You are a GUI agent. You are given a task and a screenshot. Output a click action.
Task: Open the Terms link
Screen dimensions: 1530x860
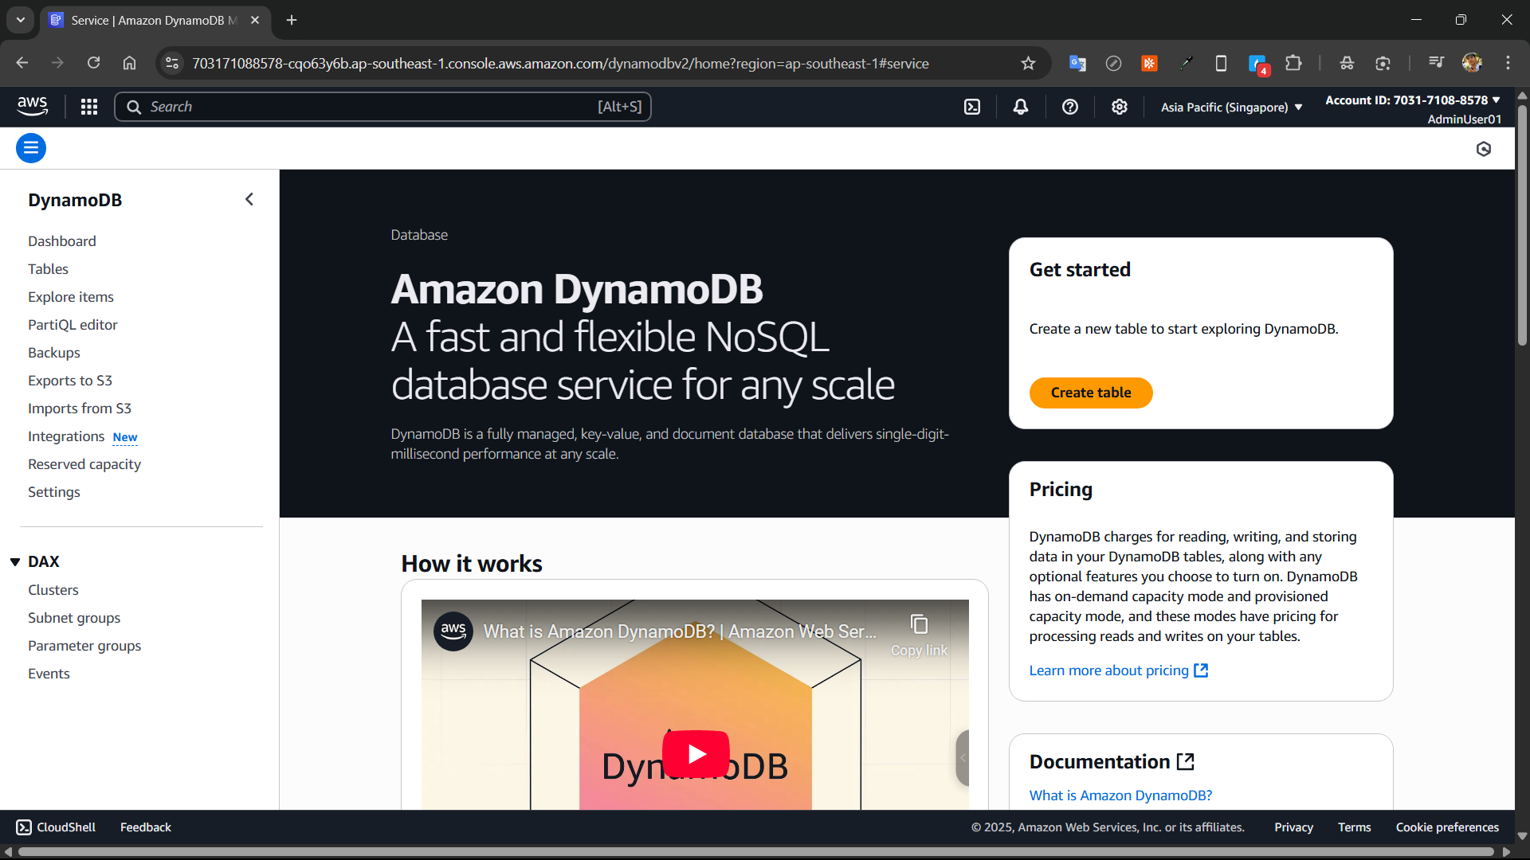pyautogui.click(x=1354, y=827)
